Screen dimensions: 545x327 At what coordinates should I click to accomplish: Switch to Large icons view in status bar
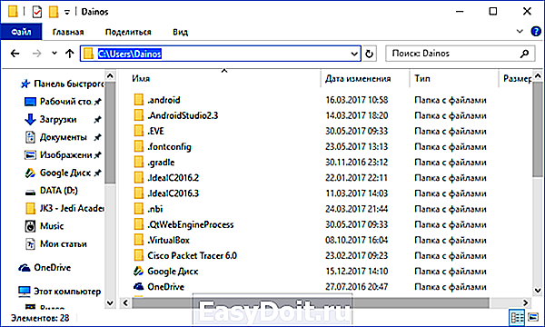coord(533,317)
